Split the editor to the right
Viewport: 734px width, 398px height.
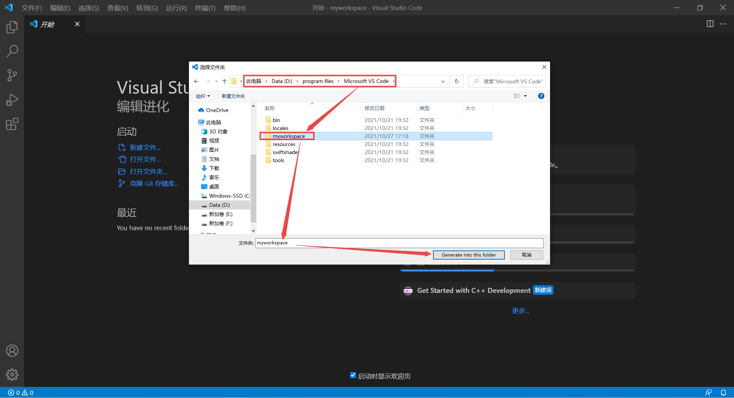(x=710, y=24)
